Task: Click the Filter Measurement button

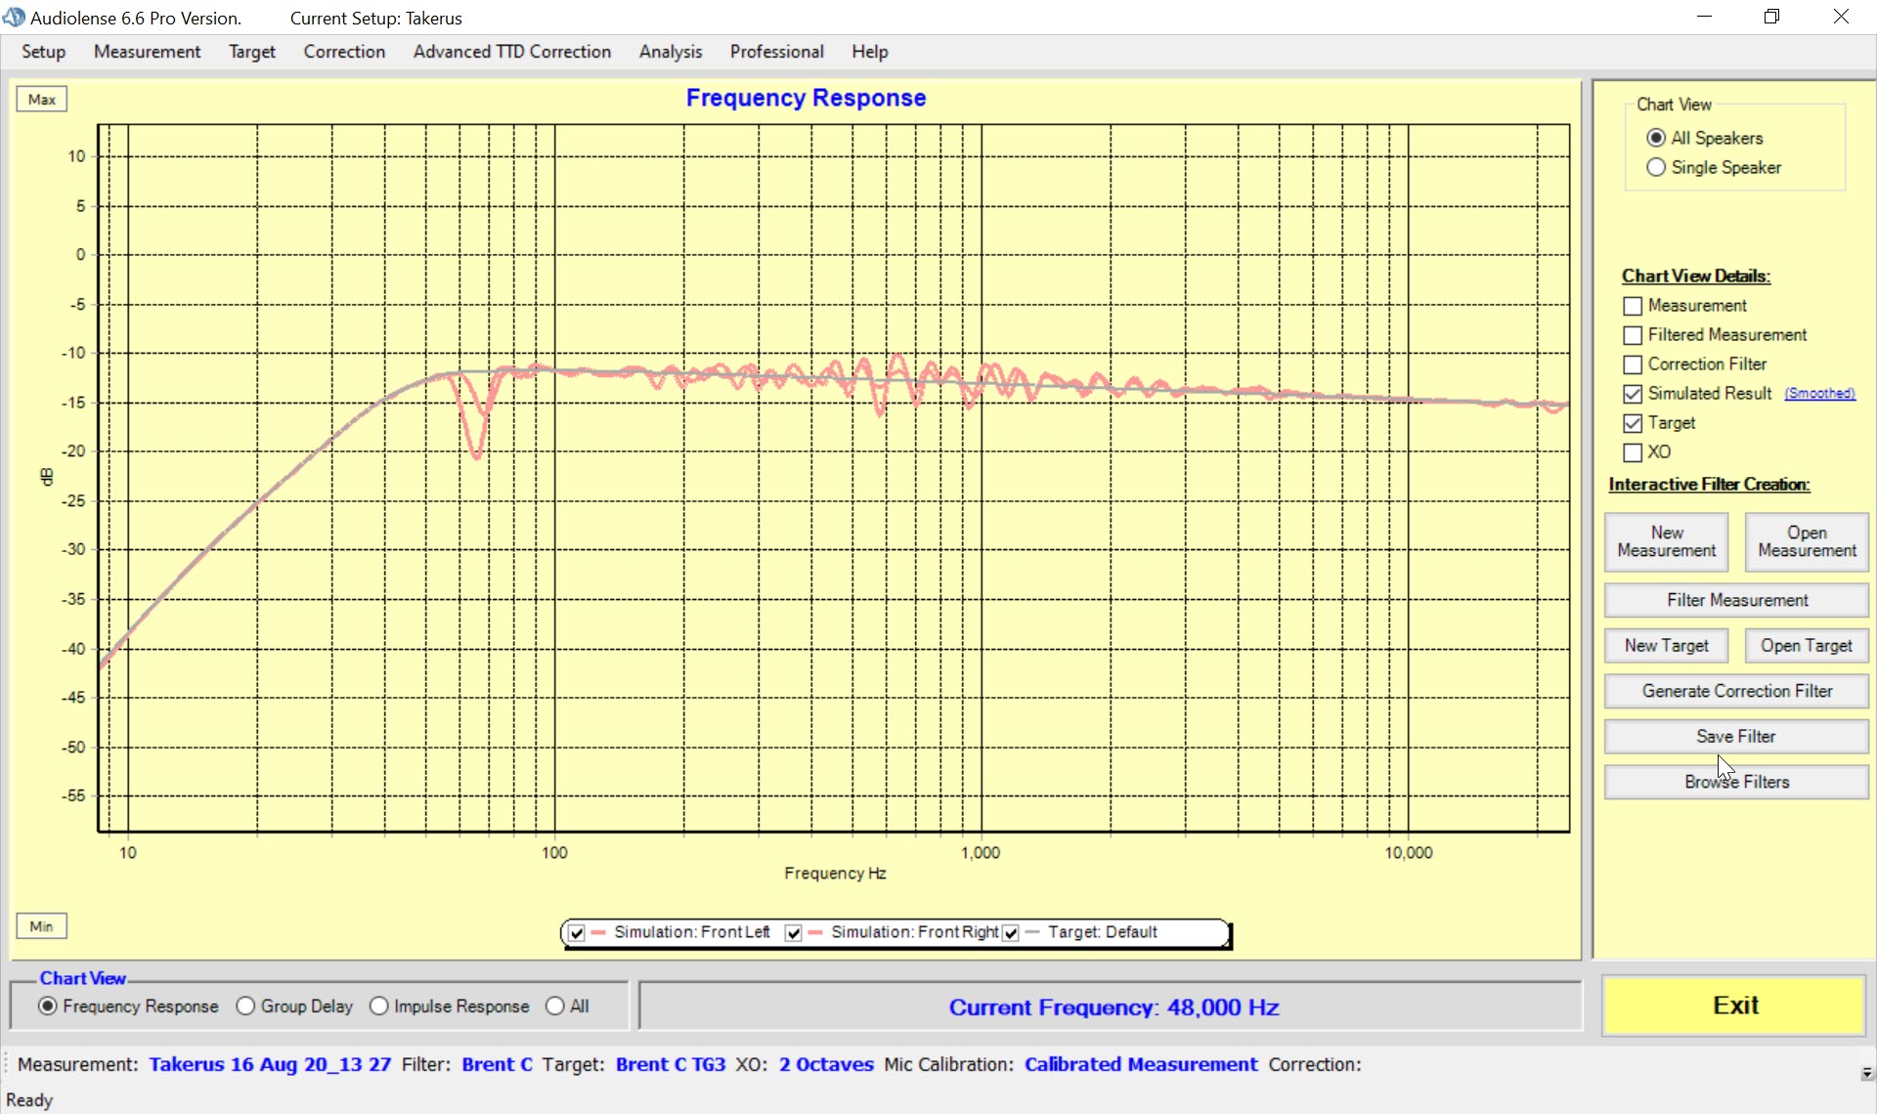Action: [x=1736, y=600]
